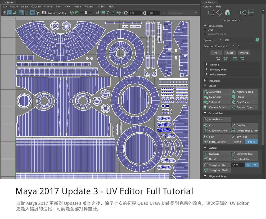266x219 pixels.
Task: Click the Auto-Seams icon
Action: click(206, 119)
